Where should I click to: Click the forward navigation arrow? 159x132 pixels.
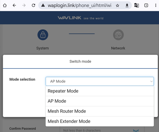point(24,5)
